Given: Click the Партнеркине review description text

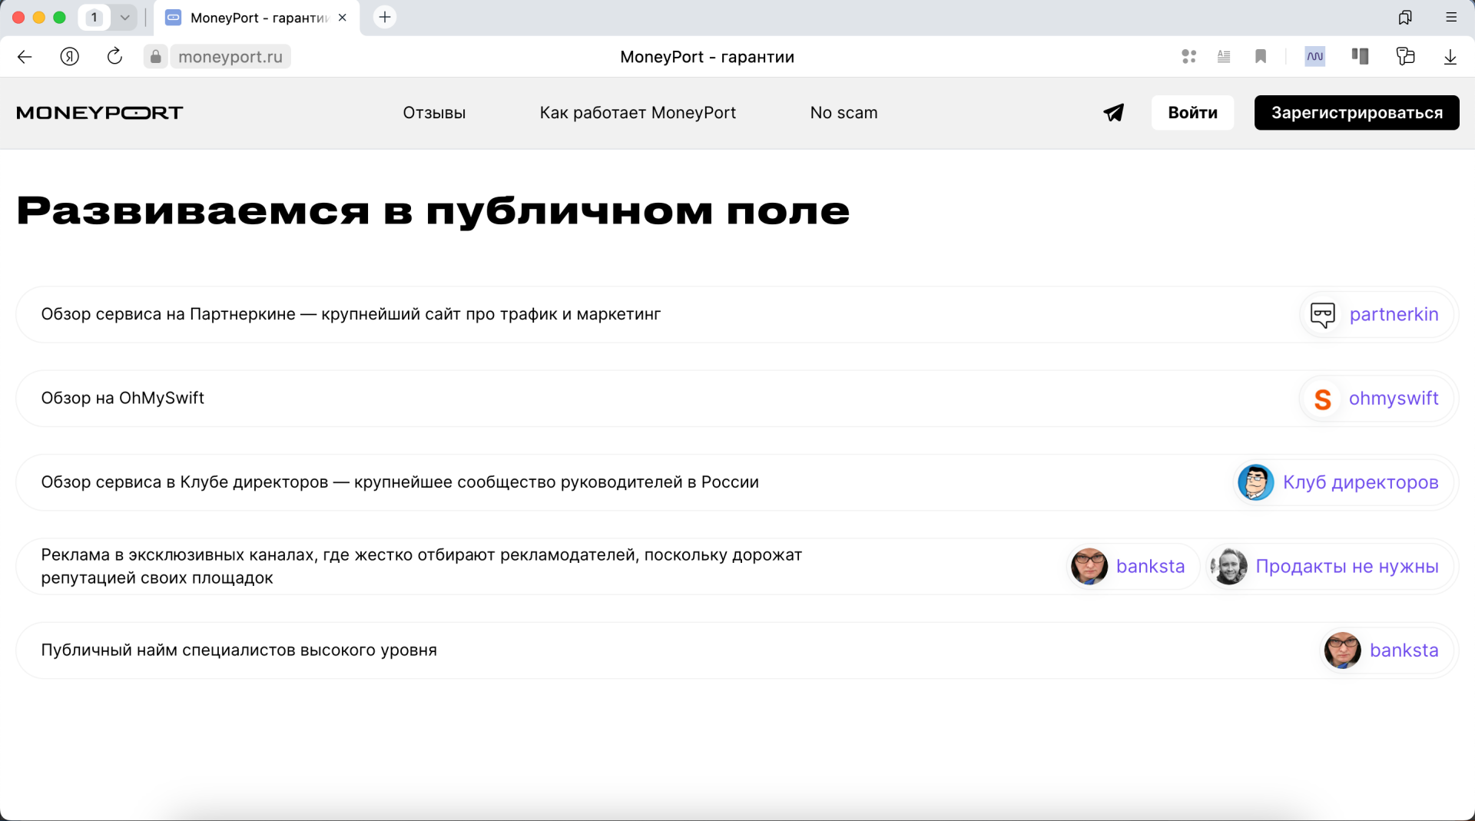Looking at the screenshot, I should click(351, 314).
